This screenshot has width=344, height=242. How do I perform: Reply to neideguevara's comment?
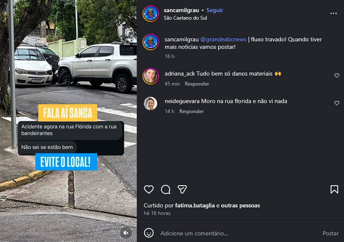pos(191,111)
